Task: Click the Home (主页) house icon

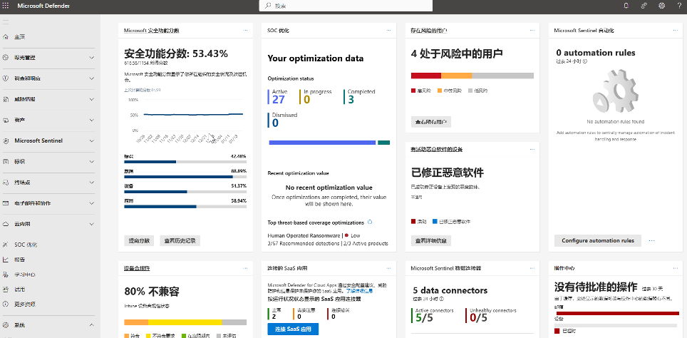Action: click(6, 37)
